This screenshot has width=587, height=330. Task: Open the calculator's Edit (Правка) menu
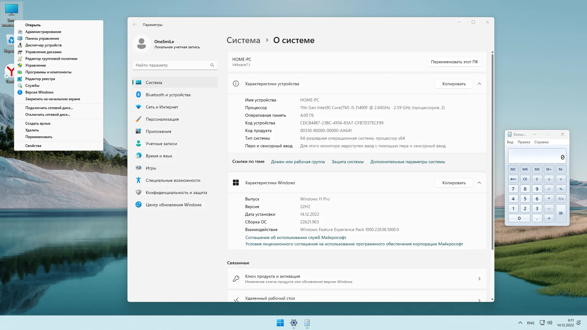[x=524, y=142]
